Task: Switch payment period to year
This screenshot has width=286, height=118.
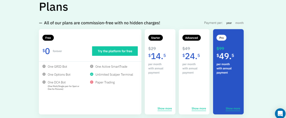Action: [229, 23]
